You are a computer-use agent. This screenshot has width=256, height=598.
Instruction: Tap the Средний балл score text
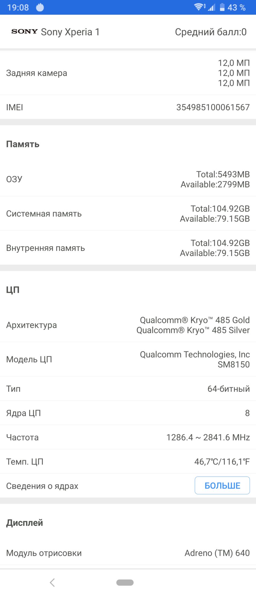pyautogui.click(x=211, y=32)
